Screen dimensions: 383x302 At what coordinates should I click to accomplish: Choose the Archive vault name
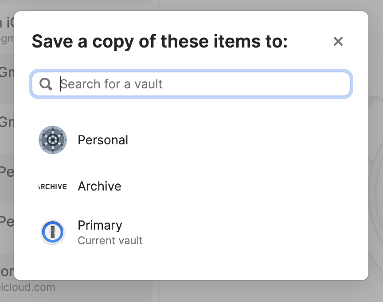(x=99, y=186)
